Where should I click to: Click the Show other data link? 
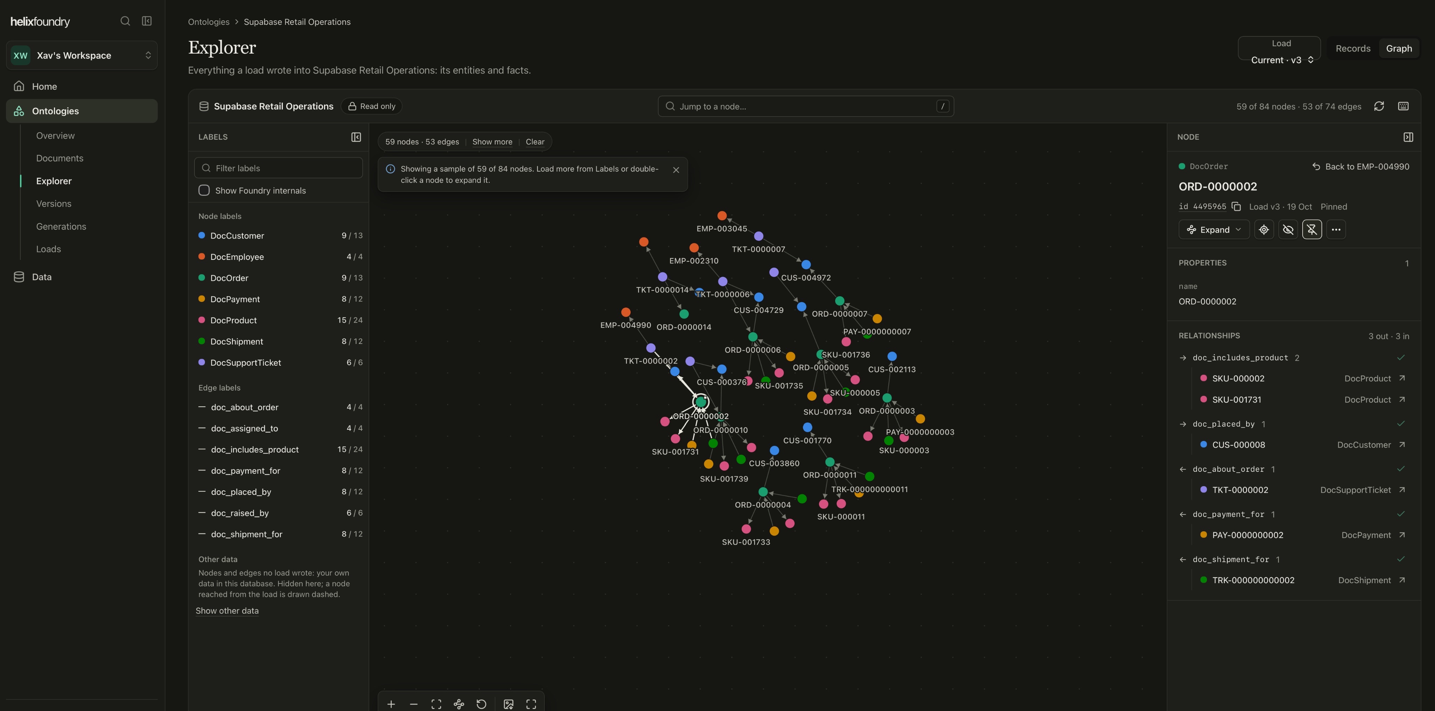tap(227, 611)
